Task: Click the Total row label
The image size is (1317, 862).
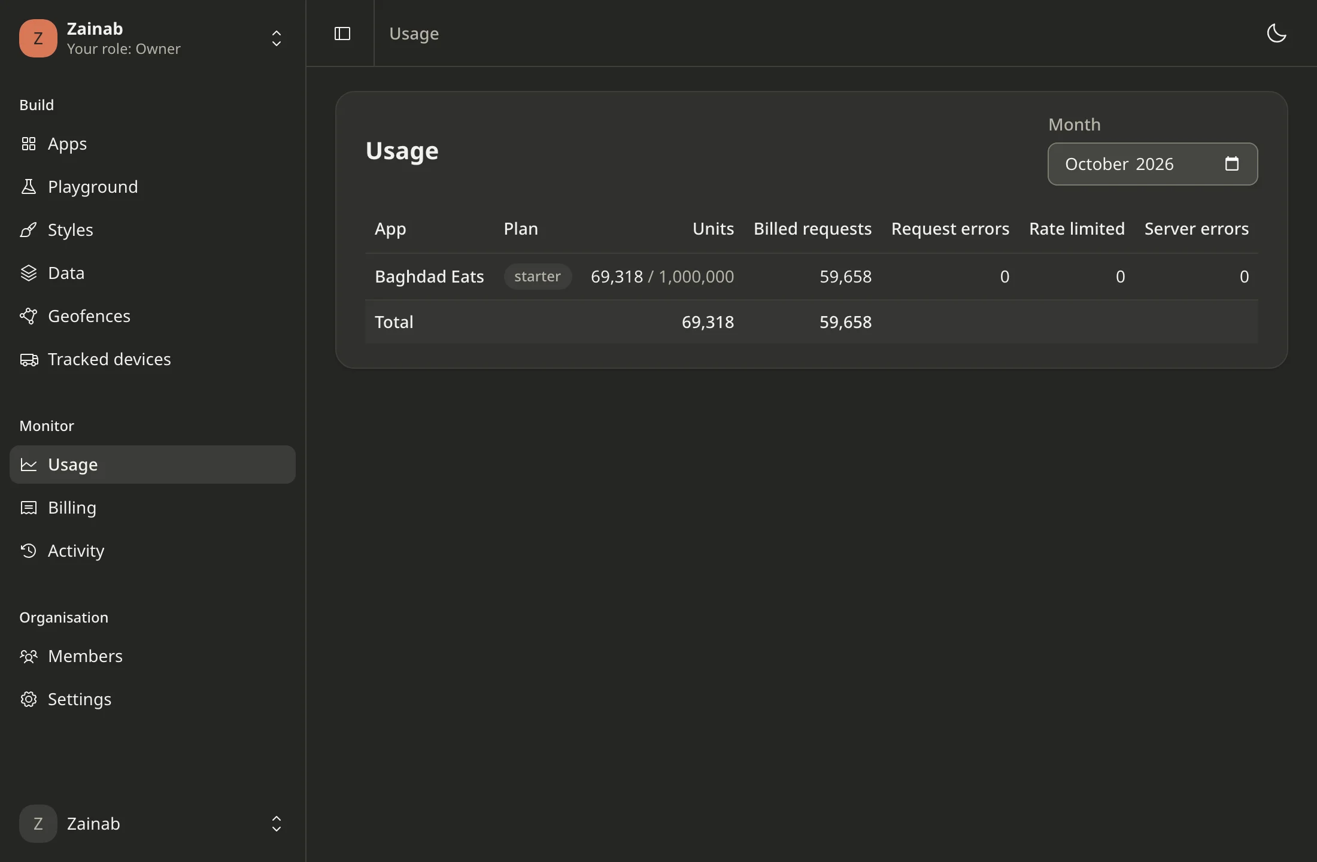Action: tap(394, 322)
